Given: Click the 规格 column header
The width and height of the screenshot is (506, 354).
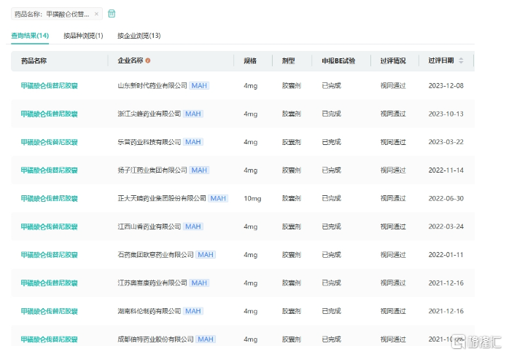Looking at the screenshot, I should coord(250,60).
